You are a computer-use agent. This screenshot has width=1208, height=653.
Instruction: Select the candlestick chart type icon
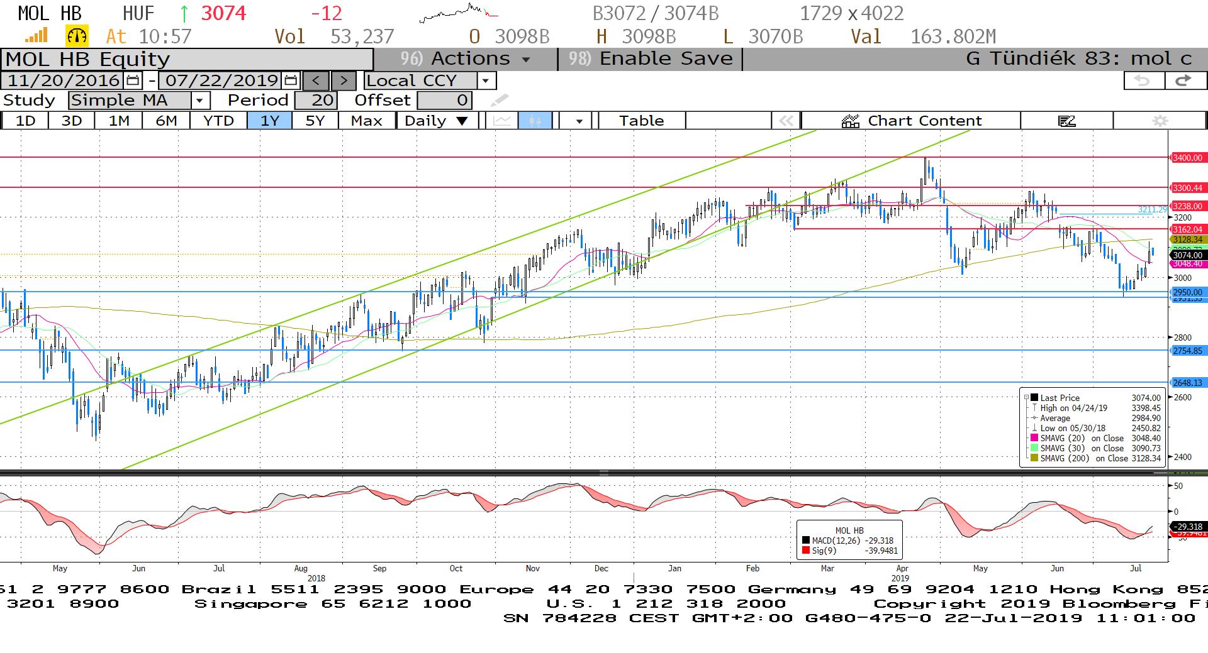tap(535, 121)
